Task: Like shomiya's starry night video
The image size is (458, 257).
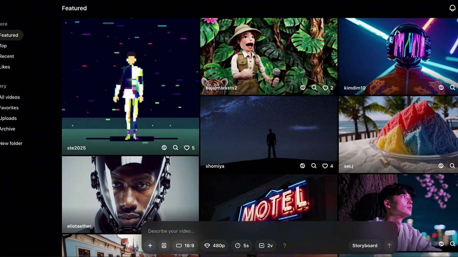Action: pos(325,166)
